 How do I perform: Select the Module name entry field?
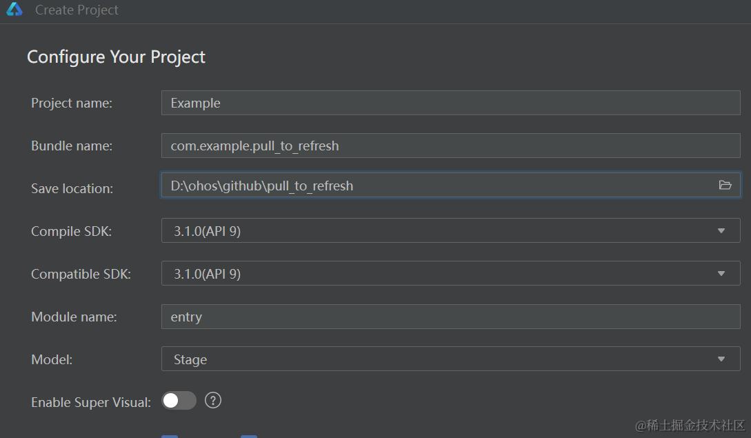tap(450, 317)
